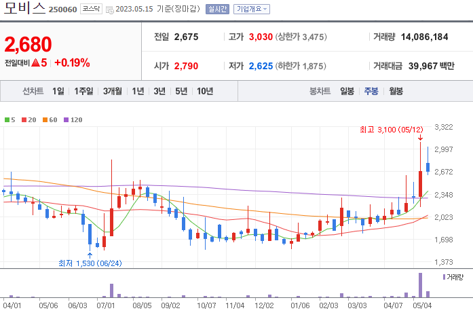Click the 상한가 3,475 text
Image resolution: width=473 pixels, height=317 pixels.
[301, 37]
